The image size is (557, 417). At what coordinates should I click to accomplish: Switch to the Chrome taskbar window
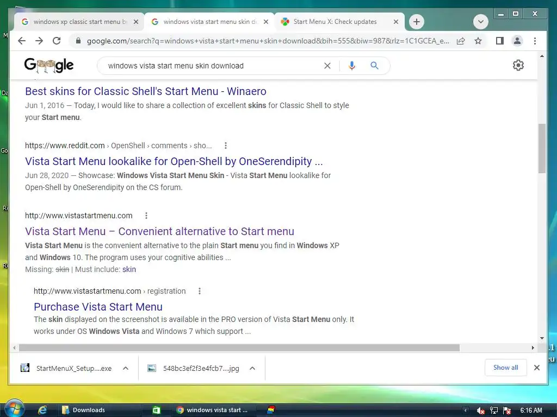click(214, 410)
